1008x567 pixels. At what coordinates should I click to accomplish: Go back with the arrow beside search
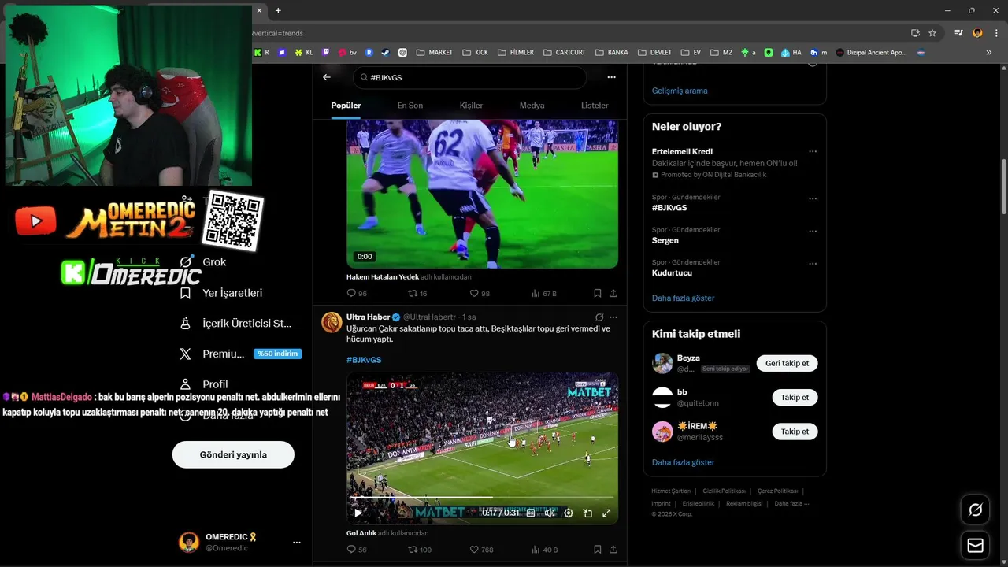click(327, 77)
